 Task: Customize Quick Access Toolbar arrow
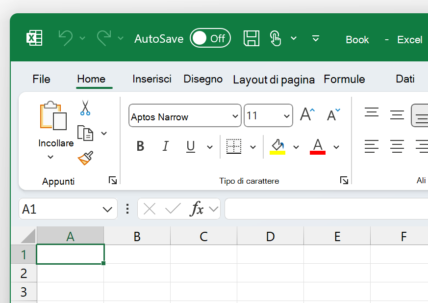[x=316, y=38]
